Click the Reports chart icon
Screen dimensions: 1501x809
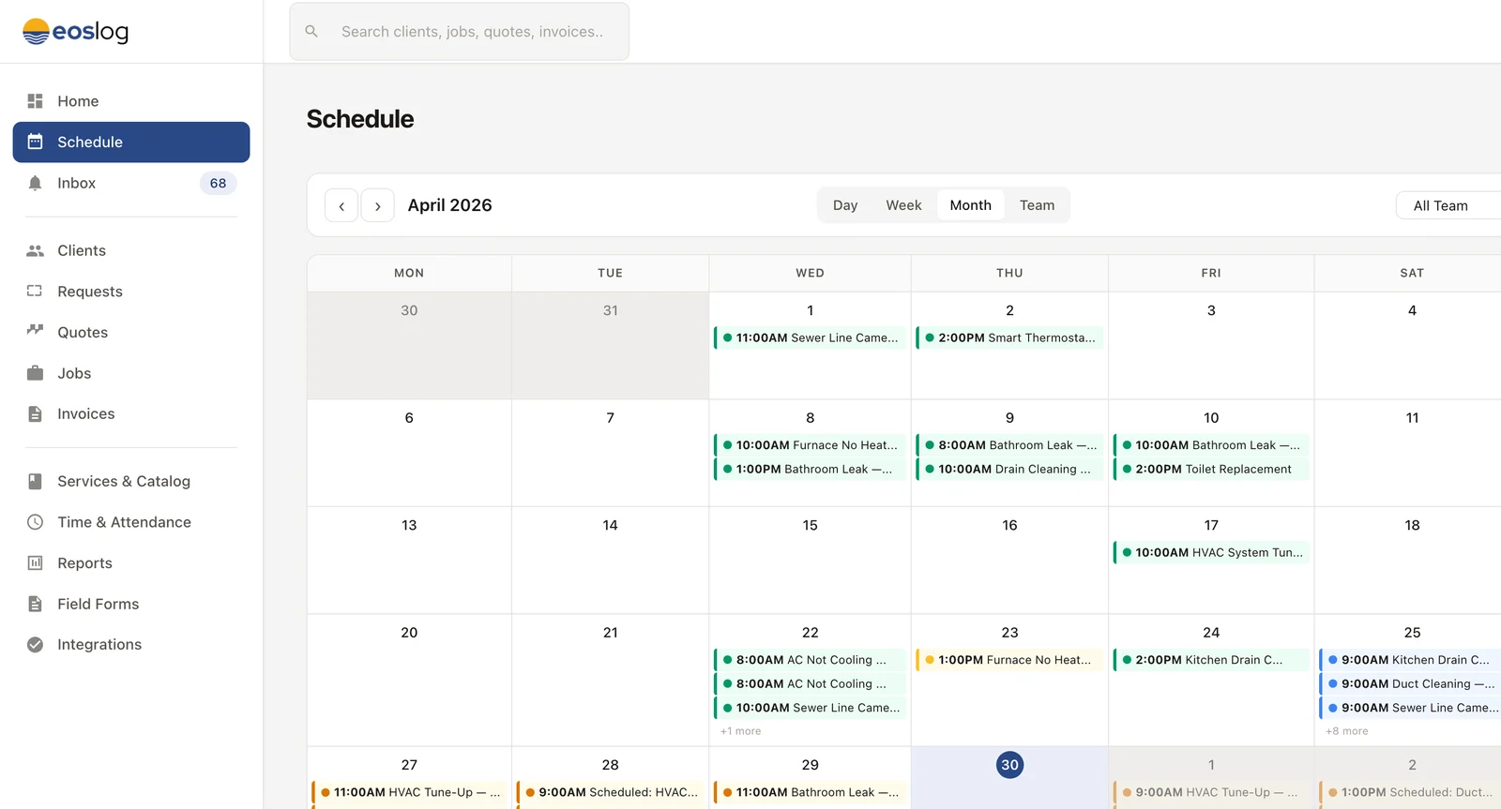36,562
